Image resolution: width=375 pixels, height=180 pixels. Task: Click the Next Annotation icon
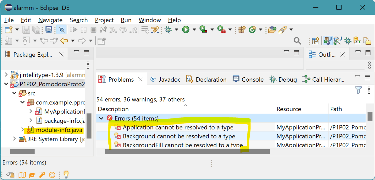click(9, 41)
